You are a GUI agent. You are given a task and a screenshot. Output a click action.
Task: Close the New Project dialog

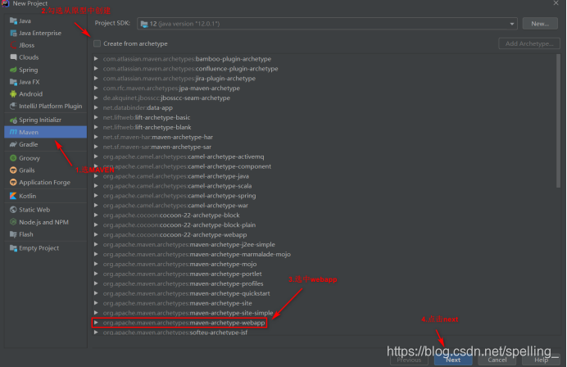(556, 3)
